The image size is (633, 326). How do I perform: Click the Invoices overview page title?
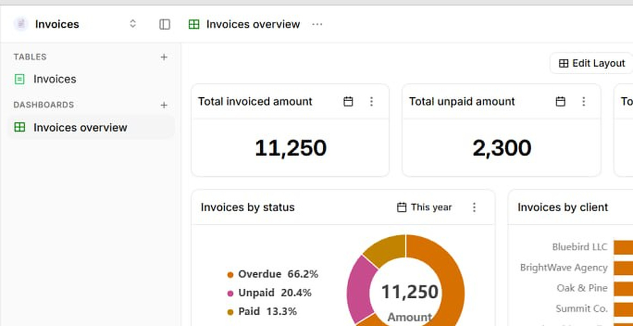click(253, 24)
